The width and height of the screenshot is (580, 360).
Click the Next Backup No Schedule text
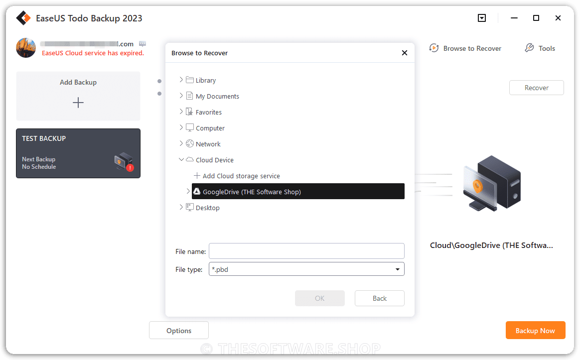pos(39,163)
